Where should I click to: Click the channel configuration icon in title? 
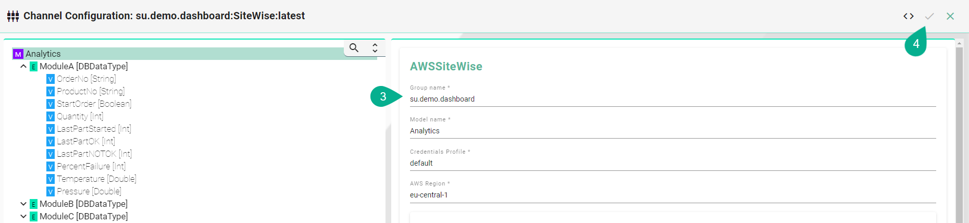[13, 16]
